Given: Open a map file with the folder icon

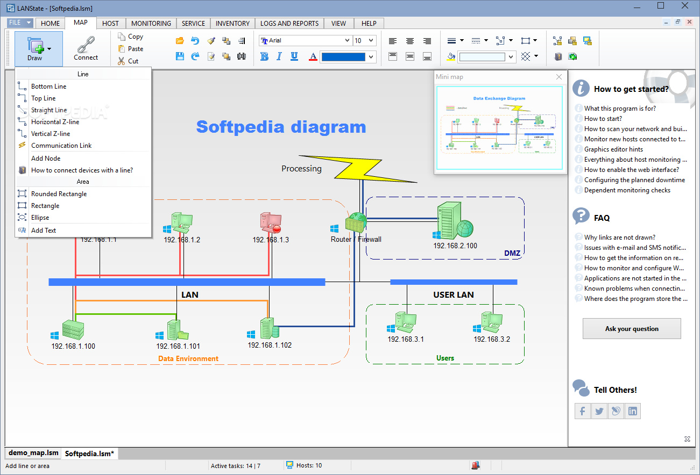Looking at the screenshot, I should pos(180,40).
